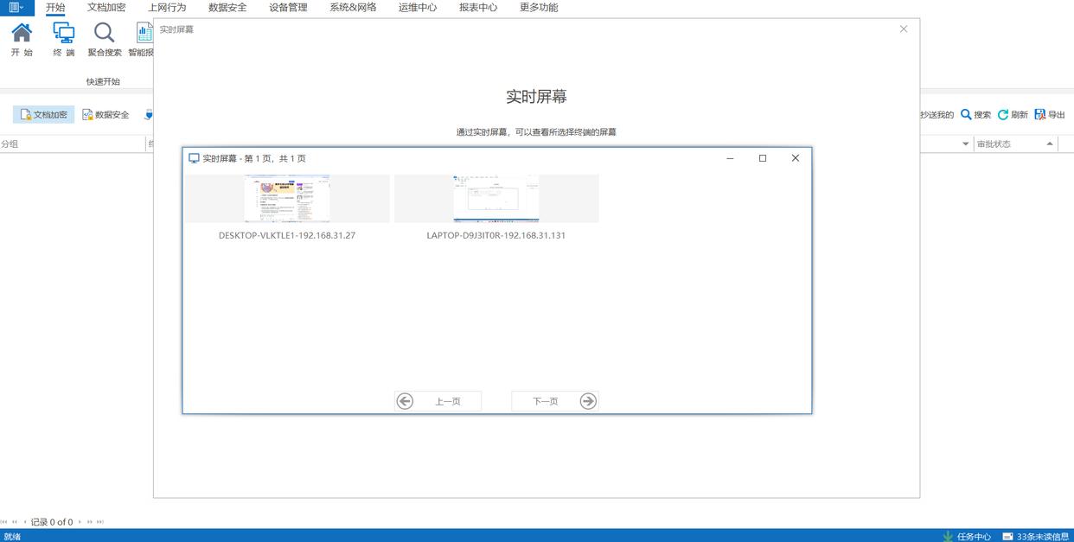Expand the column filter dropdown arrow left of 审批状态
This screenshot has height=542, width=1074.
click(966, 144)
